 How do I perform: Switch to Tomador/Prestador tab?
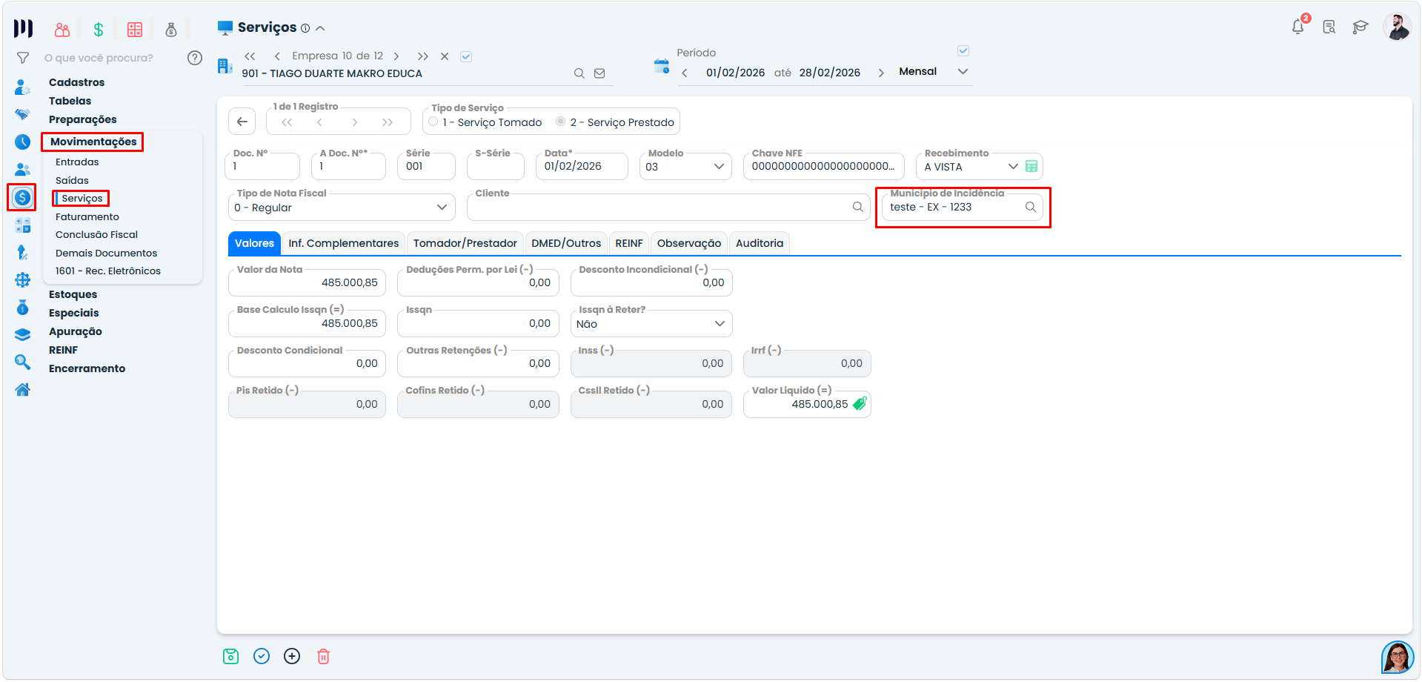[465, 243]
